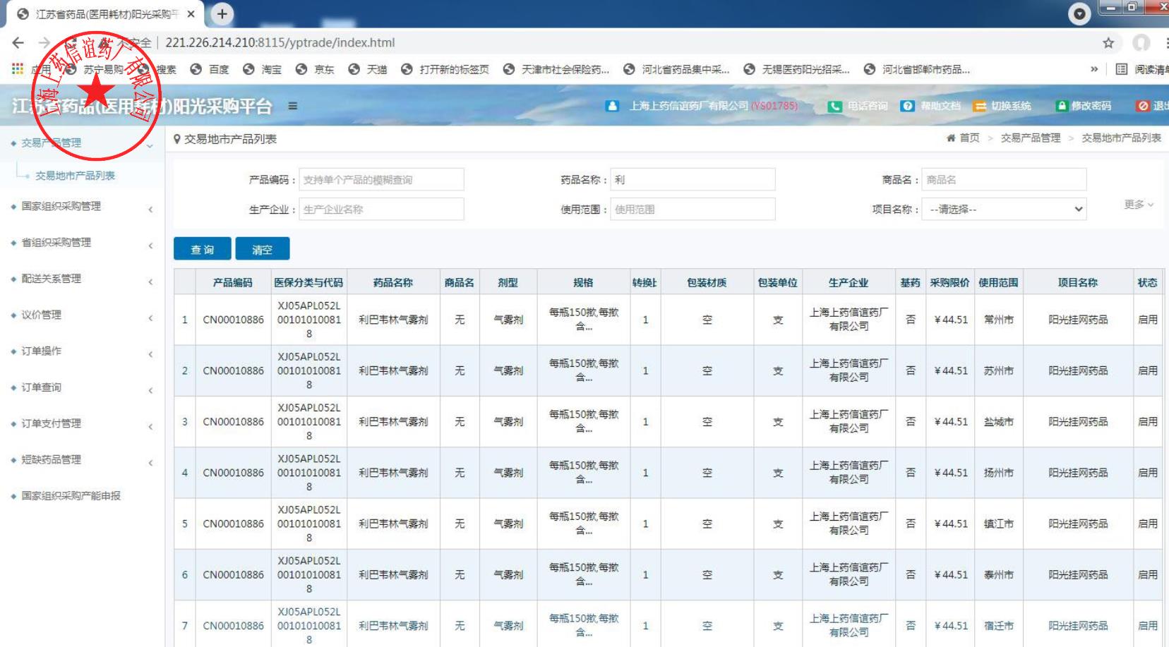This screenshot has width=1169, height=647.
Task: Click 首页 breadcrumb link
Action: [969, 138]
